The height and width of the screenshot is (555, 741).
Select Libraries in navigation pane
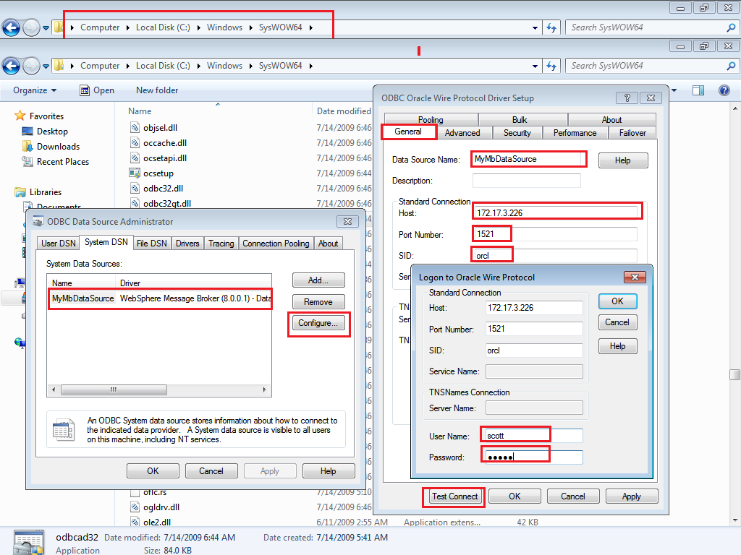[x=46, y=192]
